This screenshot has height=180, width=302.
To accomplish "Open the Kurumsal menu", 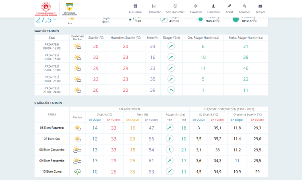I will pyautogui.click(x=135, y=8).
